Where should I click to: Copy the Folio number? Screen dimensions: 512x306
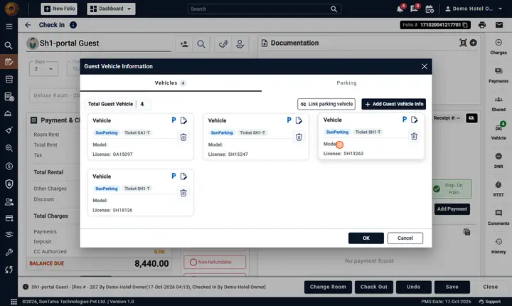tap(465, 25)
